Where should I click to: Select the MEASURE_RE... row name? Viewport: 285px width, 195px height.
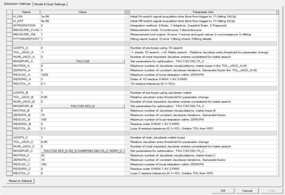[x=26, y=34]
